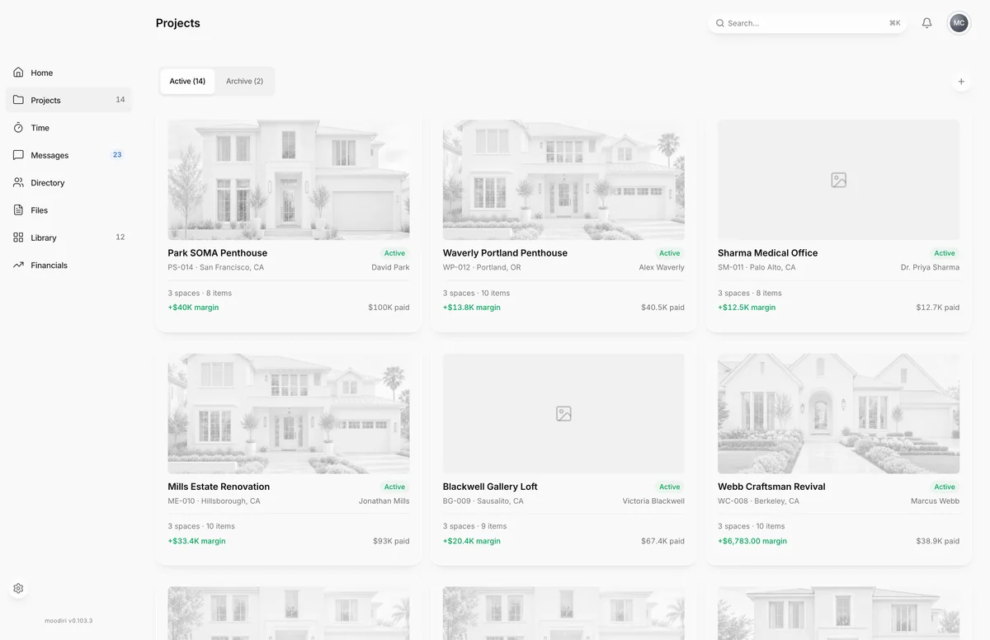Click the Library grid icon
This screenshot has height=640, width=990.
[18, 238]
